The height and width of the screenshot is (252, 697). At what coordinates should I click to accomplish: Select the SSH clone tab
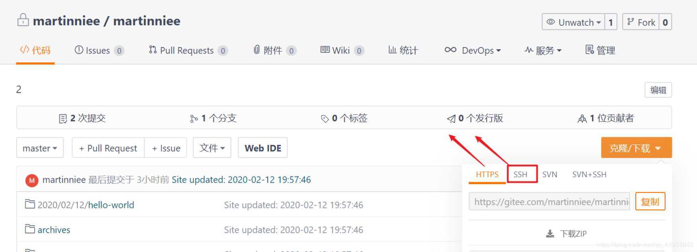pos(520,175)
